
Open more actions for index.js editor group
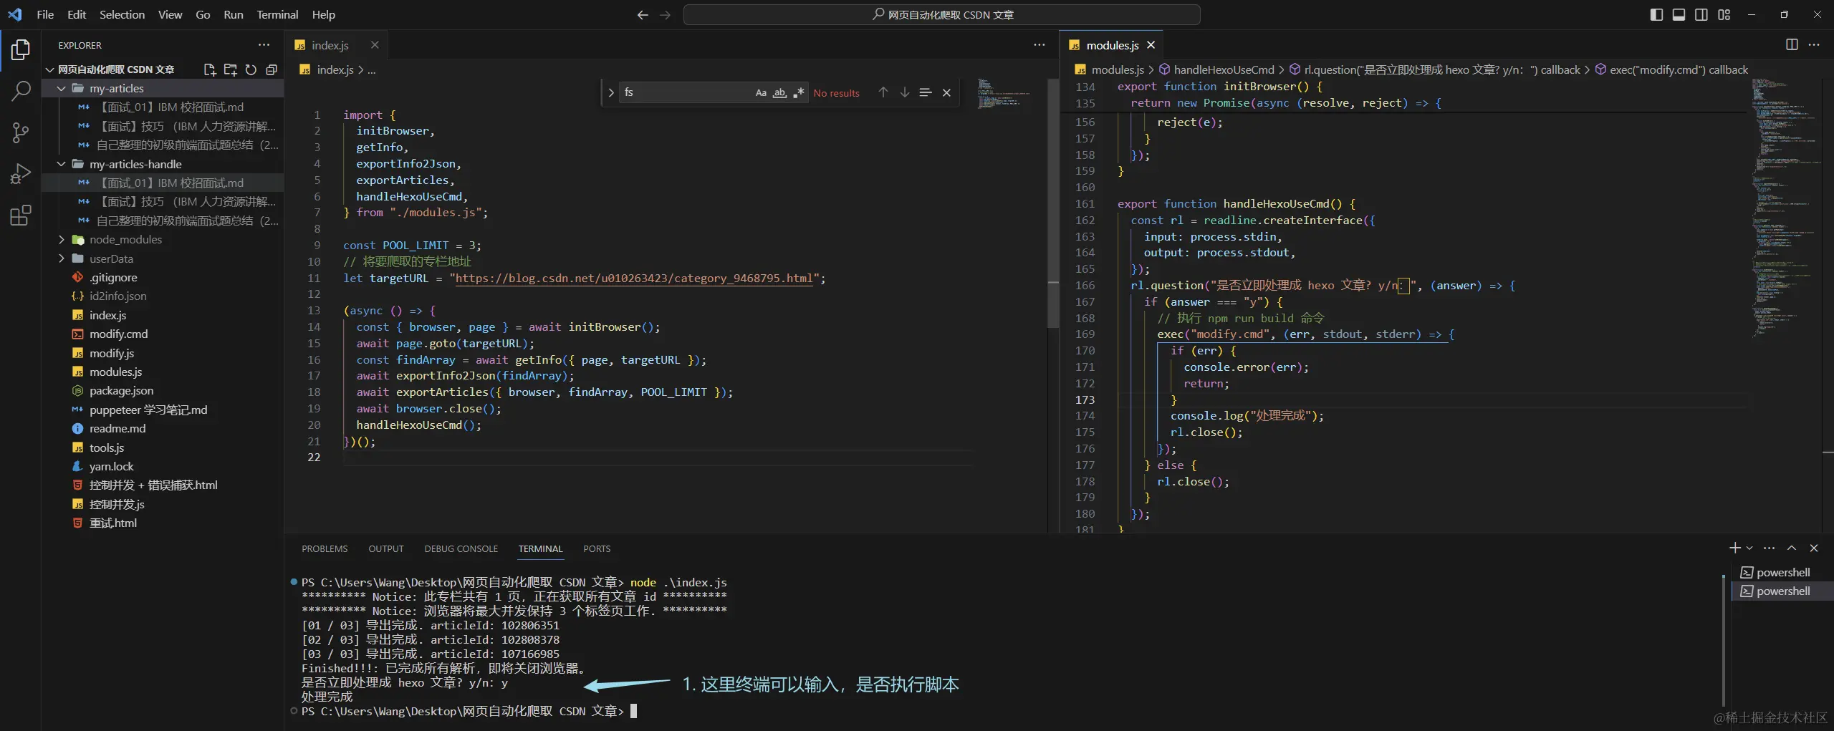coord(1040,44)
